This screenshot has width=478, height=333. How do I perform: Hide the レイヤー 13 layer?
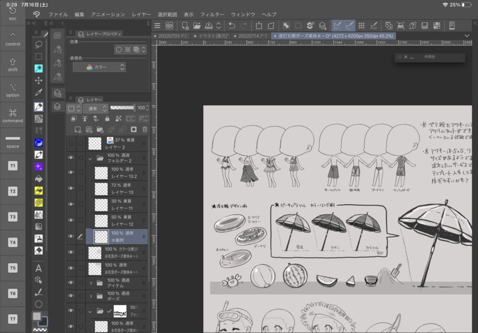71,189
